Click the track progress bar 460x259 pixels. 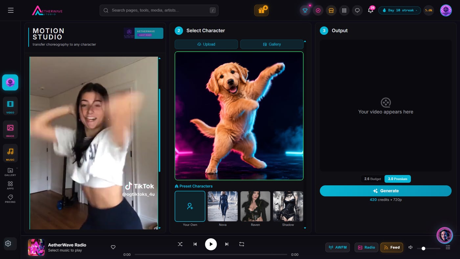coord(211,254)
